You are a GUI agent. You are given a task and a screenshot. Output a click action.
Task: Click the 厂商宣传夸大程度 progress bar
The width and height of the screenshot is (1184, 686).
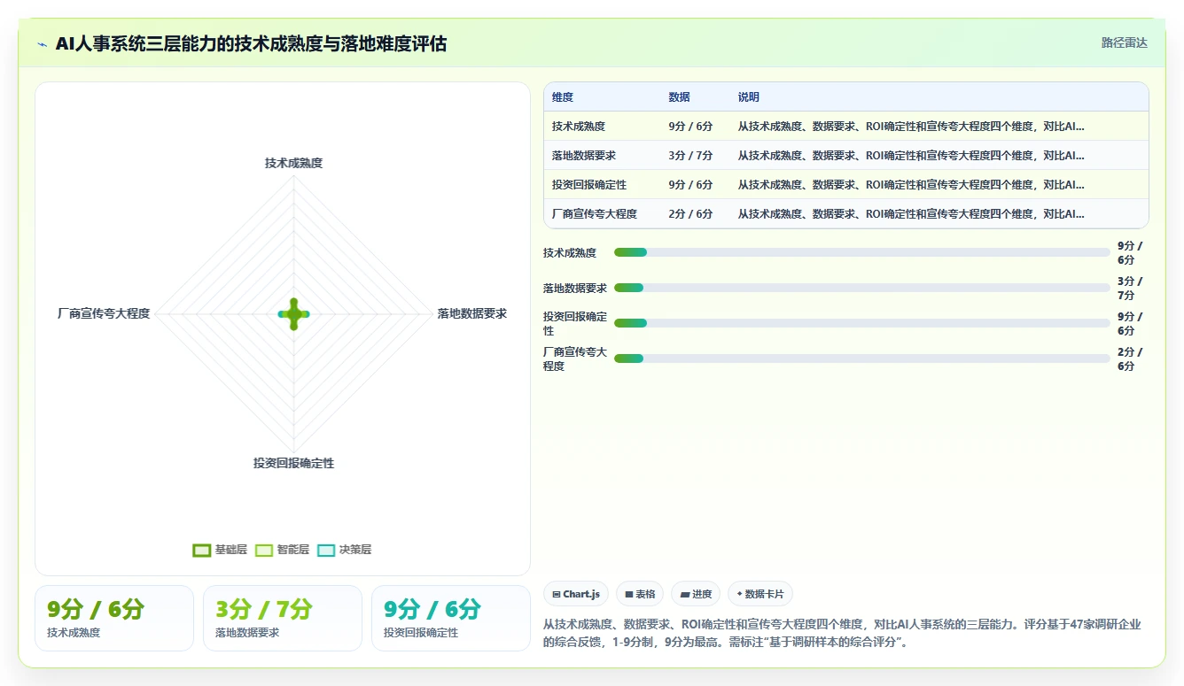pyautogui.click(x=861, y=358)
